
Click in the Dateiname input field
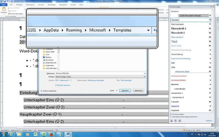point(99,73)
